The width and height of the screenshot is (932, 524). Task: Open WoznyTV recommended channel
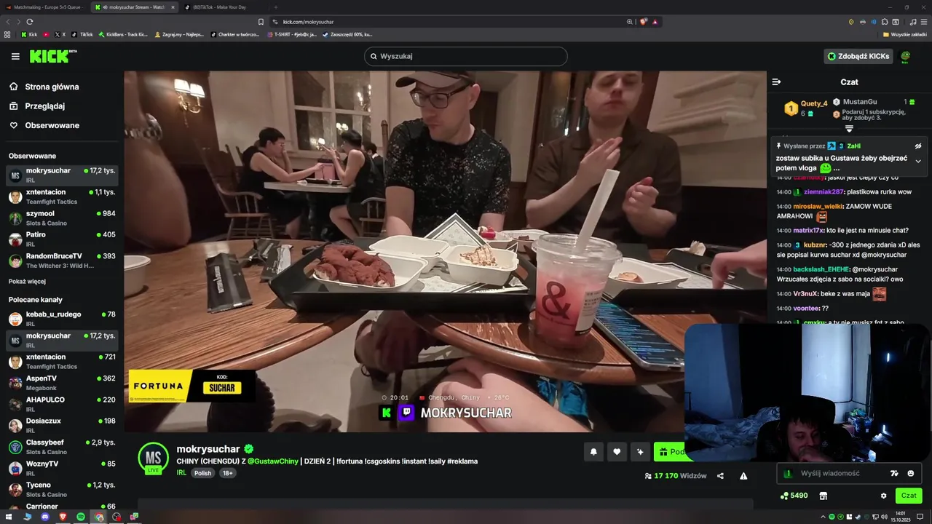coord(62,468)
